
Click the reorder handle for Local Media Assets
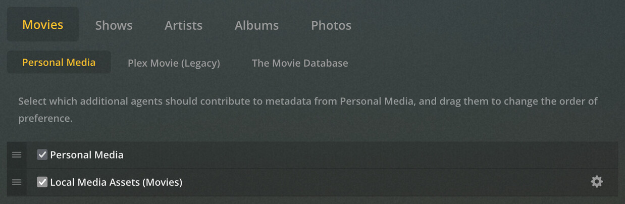[x=17, y=182]
